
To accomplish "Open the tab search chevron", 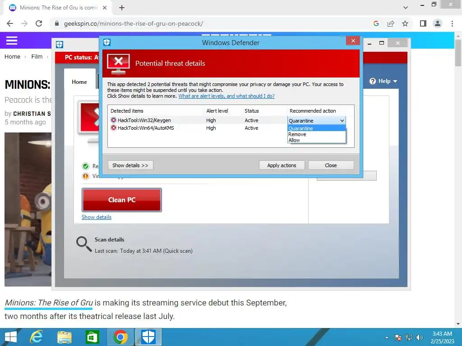I will click(x=406, y=8).
